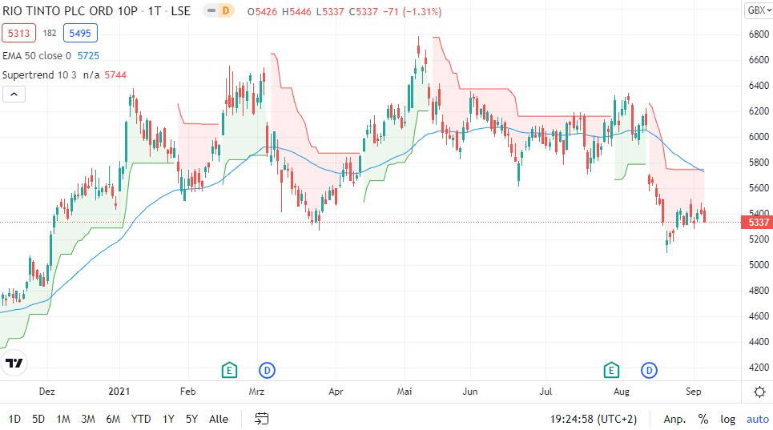Toggle auto scale mode
Viewport: 773px width, 430px height.
[x=757, y=419]
